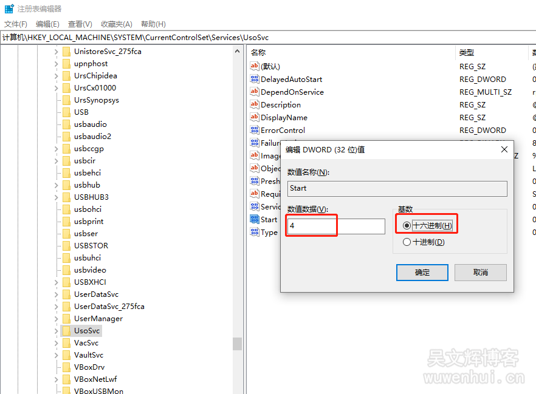Click the USBSTOR folder icon

(x=67, y=246)
